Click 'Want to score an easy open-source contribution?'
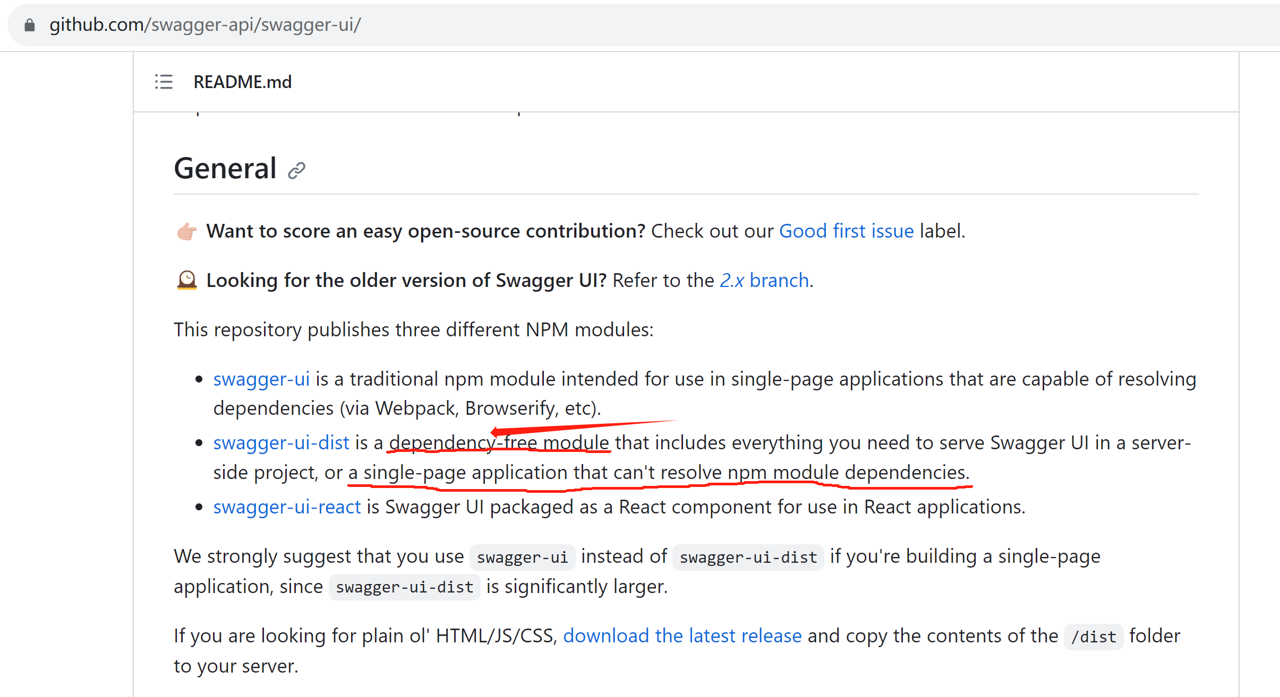 tap(425, 231)
